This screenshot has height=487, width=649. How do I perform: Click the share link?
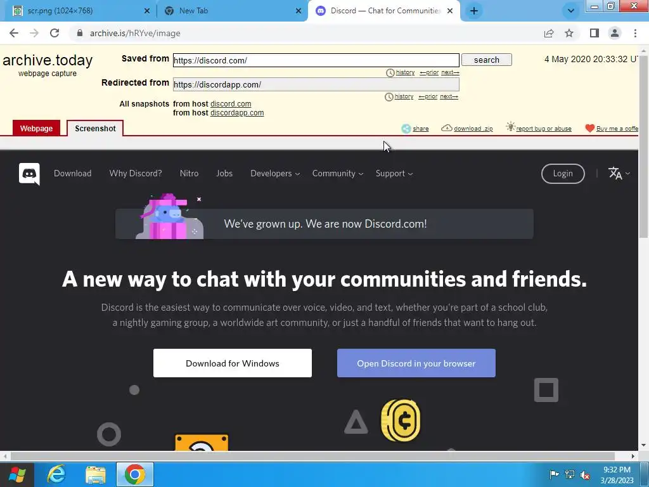pos(421,129)
